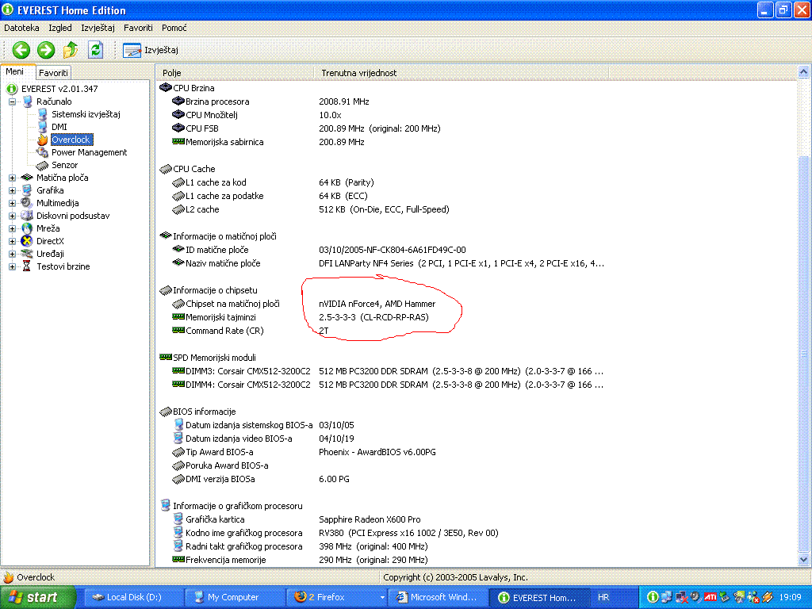This screenshot has height=609, width=812.
Task: Select the Senzor chip icon in tree
Action: click(x=43, y=165)
